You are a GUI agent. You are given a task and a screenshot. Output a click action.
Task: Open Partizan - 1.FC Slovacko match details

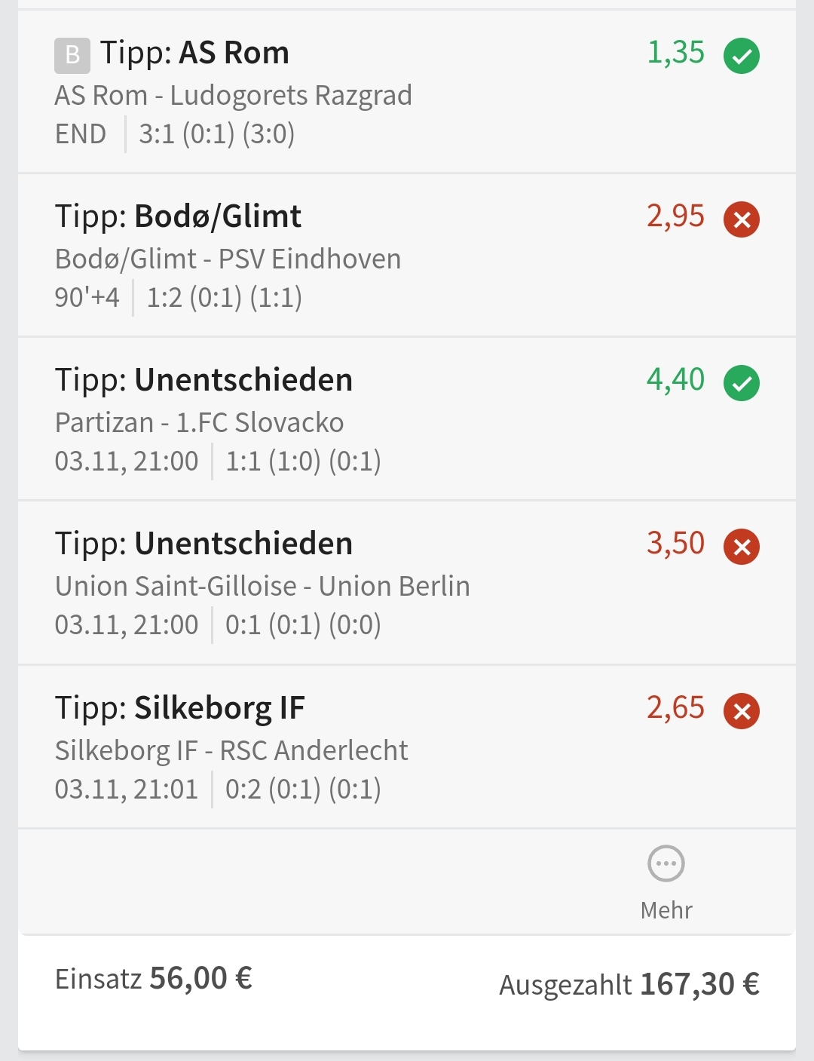coord(200,423)
